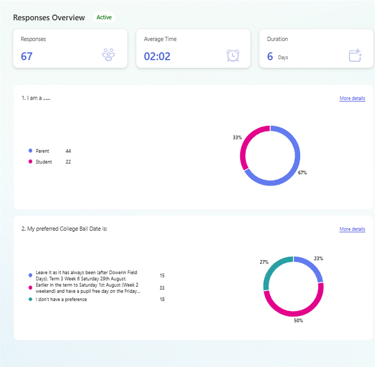Click the 02:02 average time value
The width and height of the screenshot is (375, 367).
point(157,57)
